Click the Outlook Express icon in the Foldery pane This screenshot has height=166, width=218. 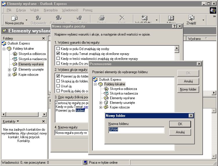(4, 43)
